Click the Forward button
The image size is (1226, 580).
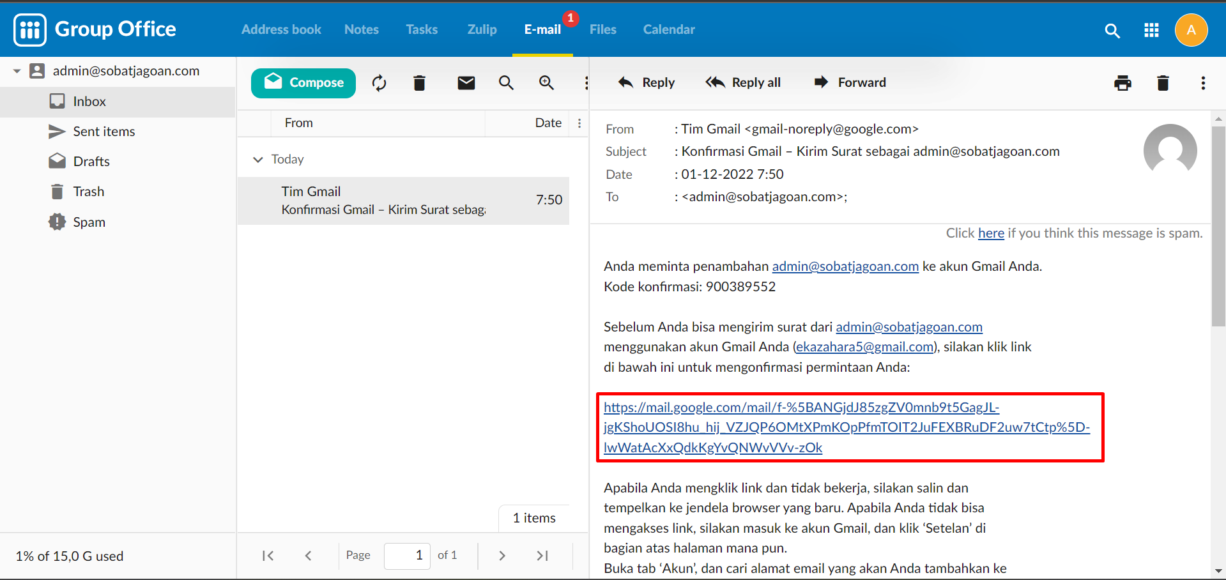[850, 82]
